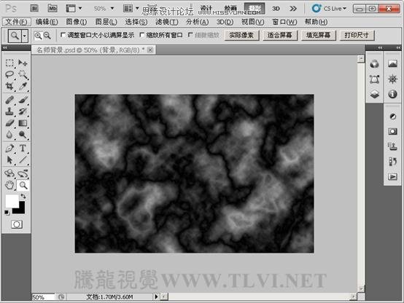Open the View Extras dropdown
Screen dimensions: 404x303
point(74,9)
